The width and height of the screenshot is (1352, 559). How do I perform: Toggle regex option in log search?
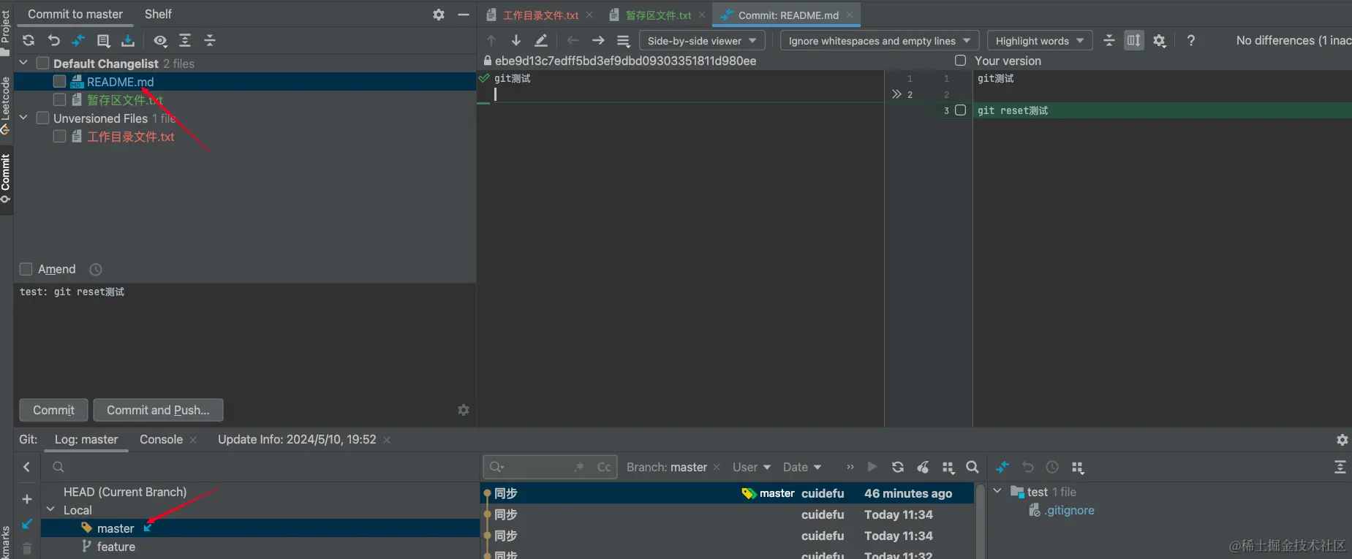click(x=580, y=467)
